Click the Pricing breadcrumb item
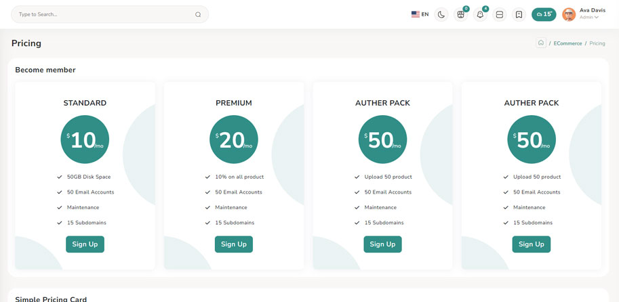 click(x=597, y=43)
